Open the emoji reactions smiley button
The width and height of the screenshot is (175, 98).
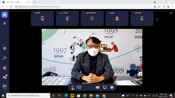pyautogui.click(x=112, y=88)
